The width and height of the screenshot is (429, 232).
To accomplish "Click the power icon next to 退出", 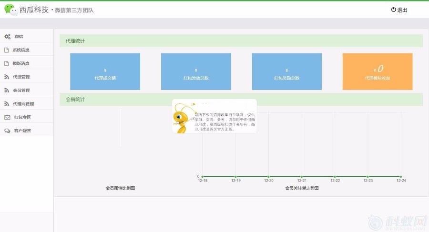I will pyautogui.click(x=393, y=10).
